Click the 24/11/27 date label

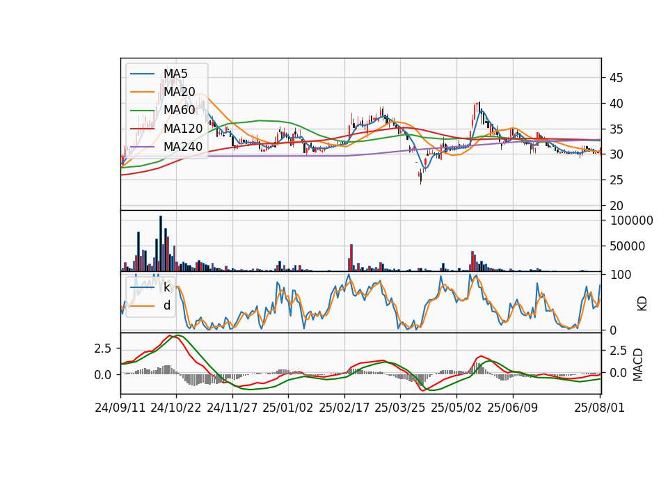(x=232, y=408)
